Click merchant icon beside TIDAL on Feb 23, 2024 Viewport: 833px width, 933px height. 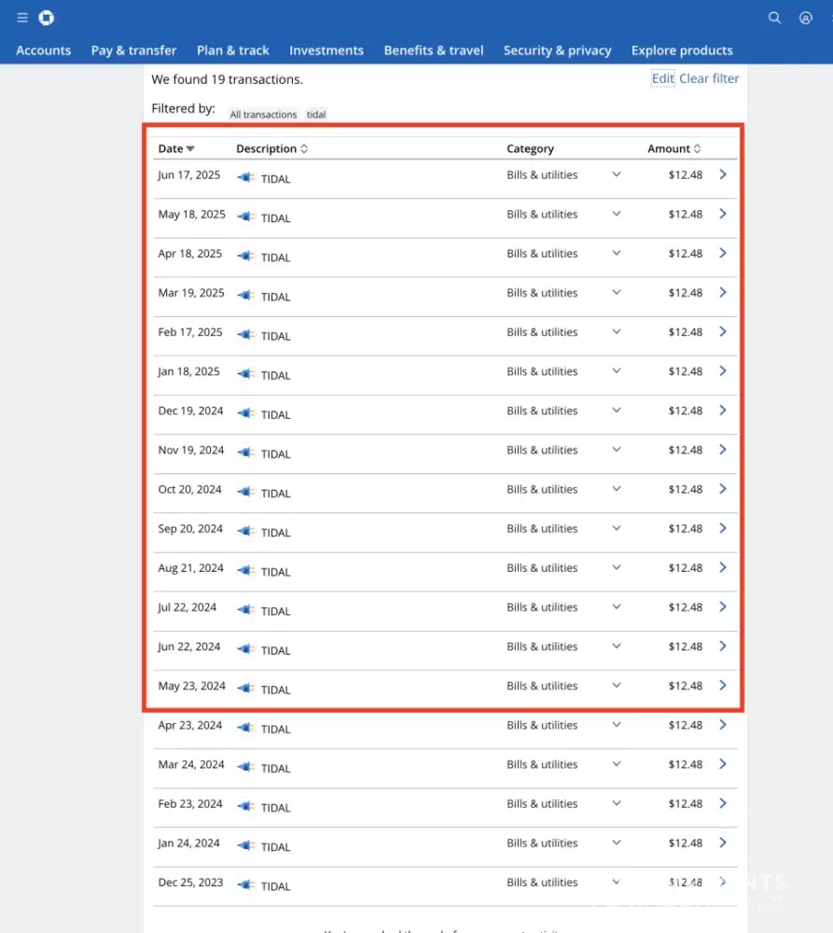point(245,806)
